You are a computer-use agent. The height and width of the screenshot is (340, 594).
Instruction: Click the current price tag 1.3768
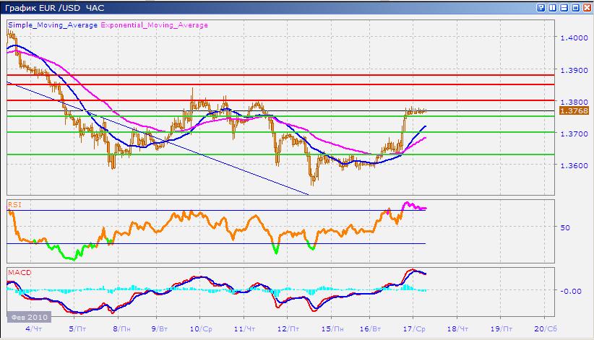574,111
